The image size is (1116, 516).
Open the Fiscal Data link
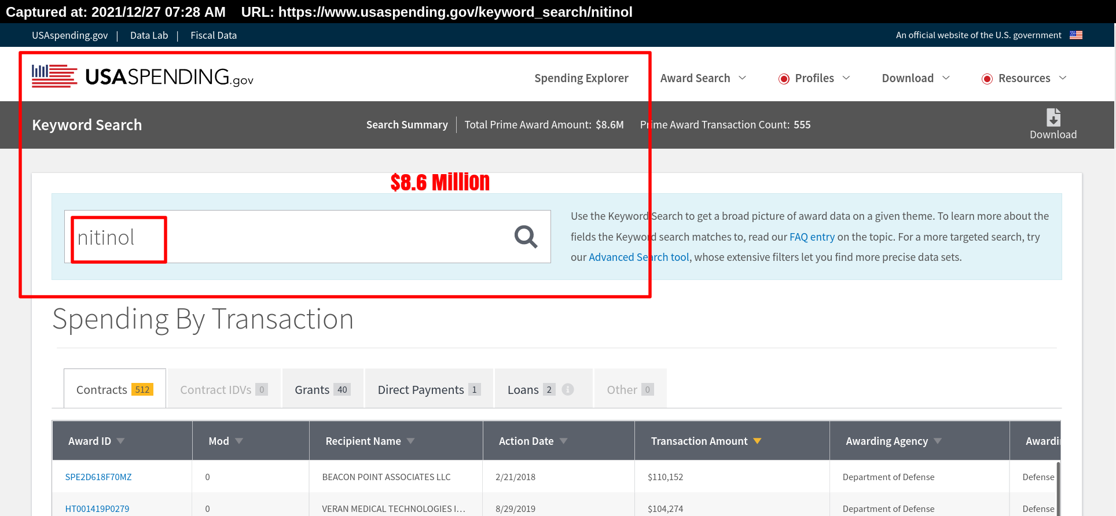214,35
